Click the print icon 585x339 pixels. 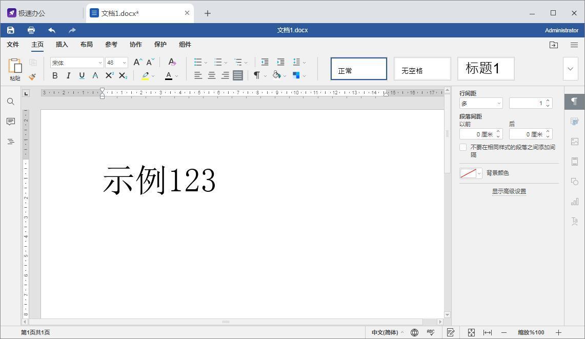(x=31, y=30)
